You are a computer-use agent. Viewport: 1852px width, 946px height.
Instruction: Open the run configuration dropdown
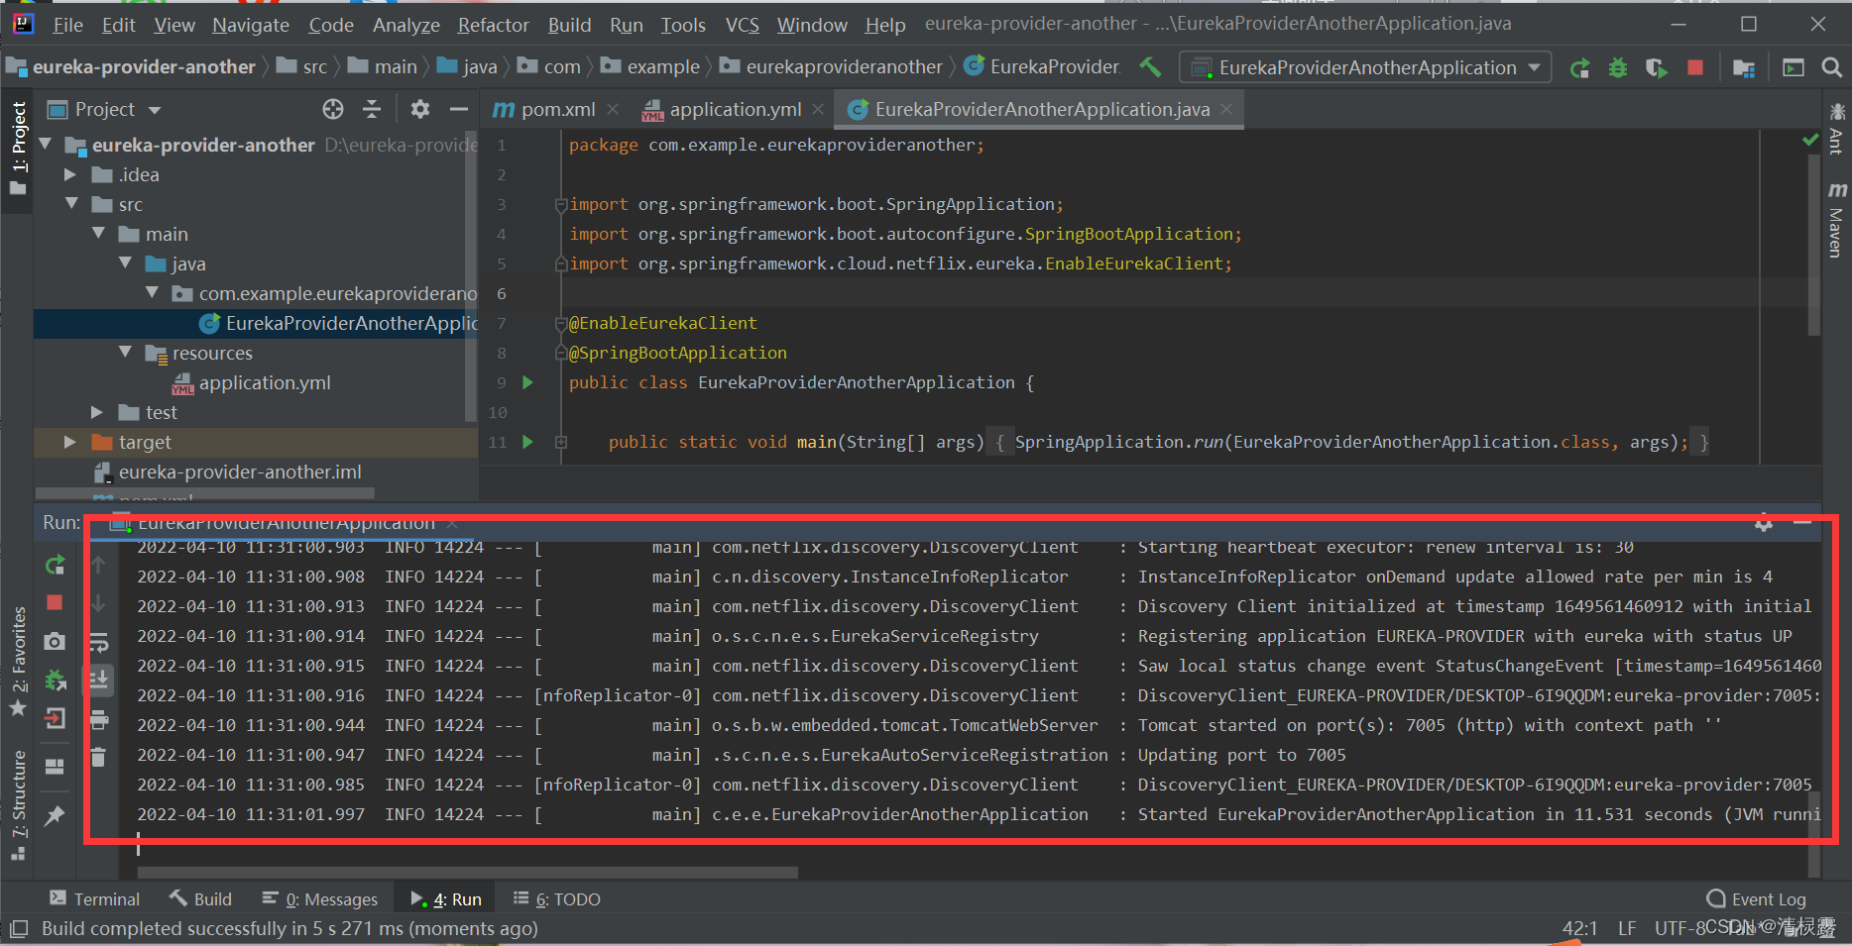pyautogui.click(x=1367, y=67)
